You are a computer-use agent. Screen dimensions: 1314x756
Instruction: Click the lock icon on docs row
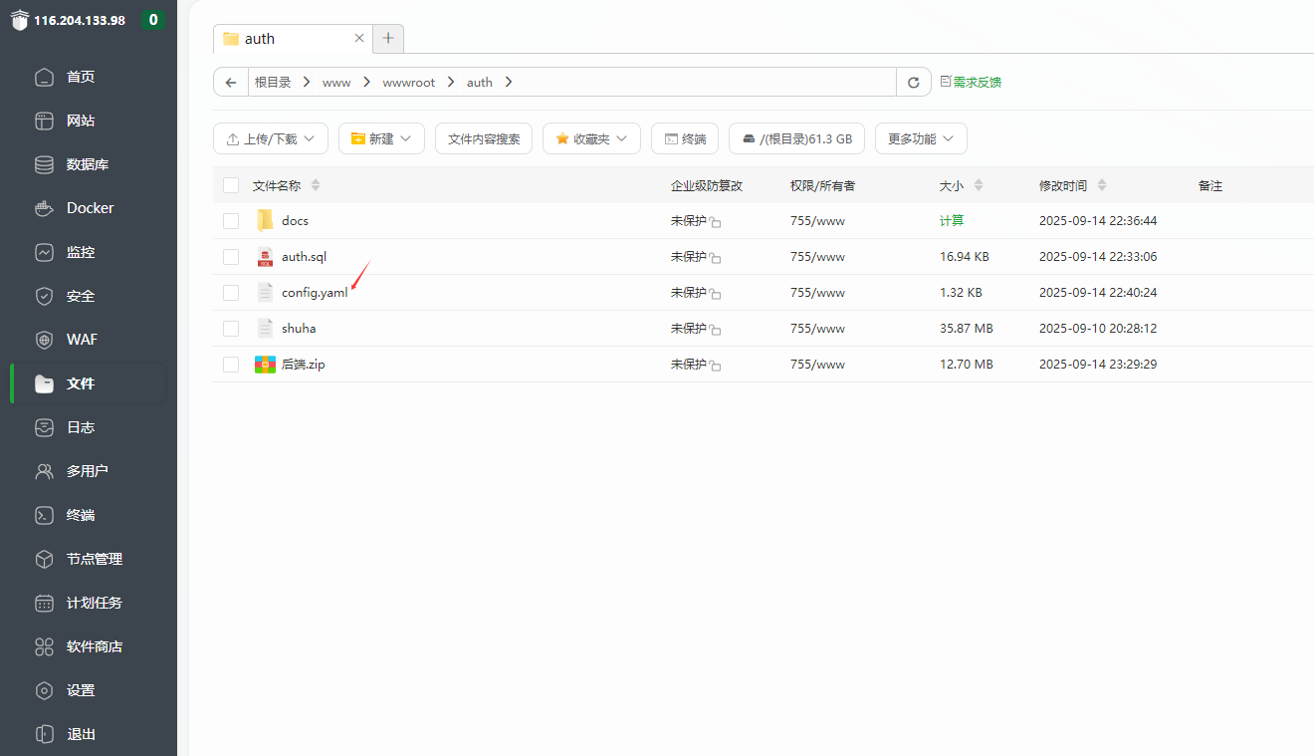click(716, 222)
